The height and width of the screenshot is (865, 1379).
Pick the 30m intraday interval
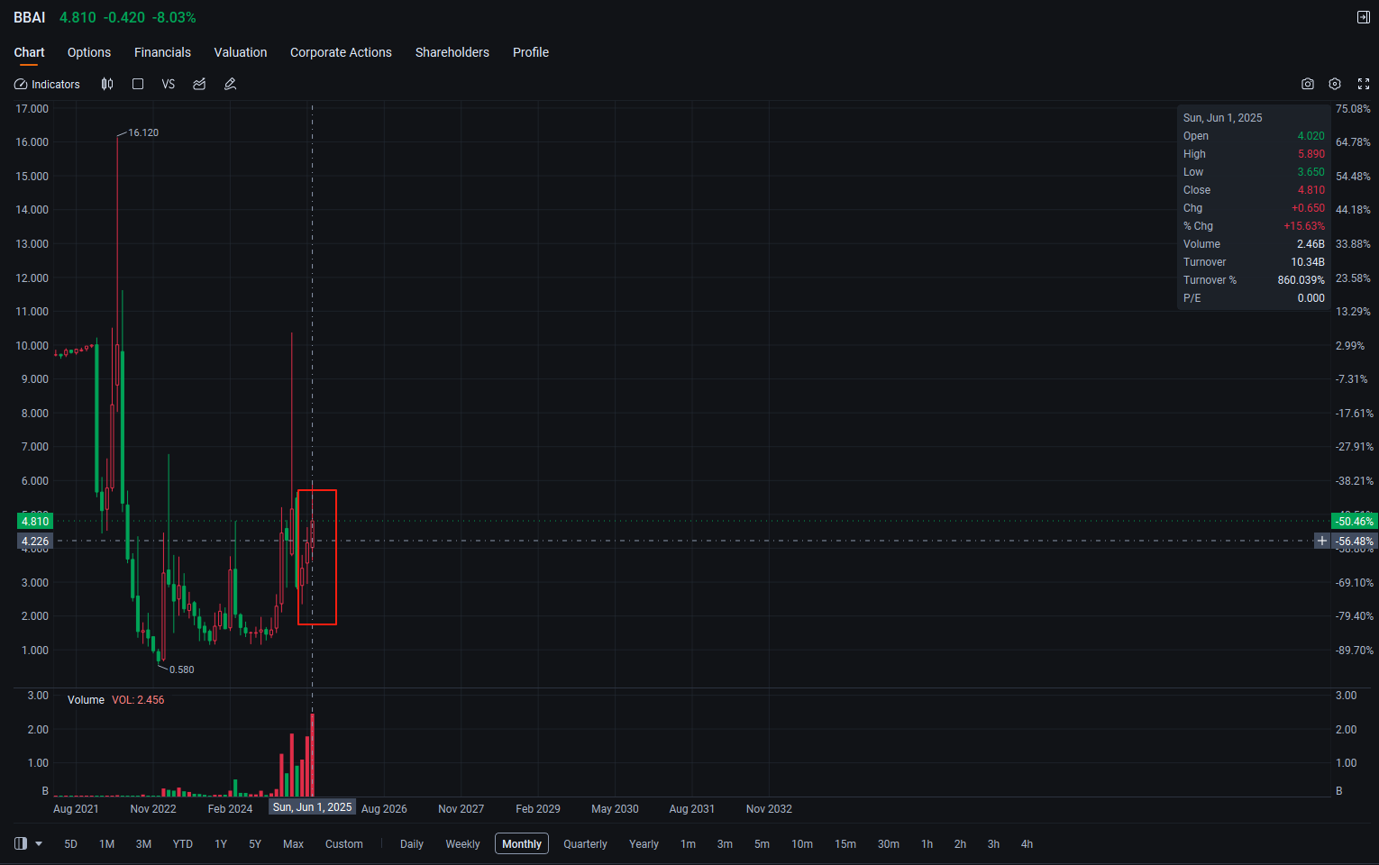[889, 844]
